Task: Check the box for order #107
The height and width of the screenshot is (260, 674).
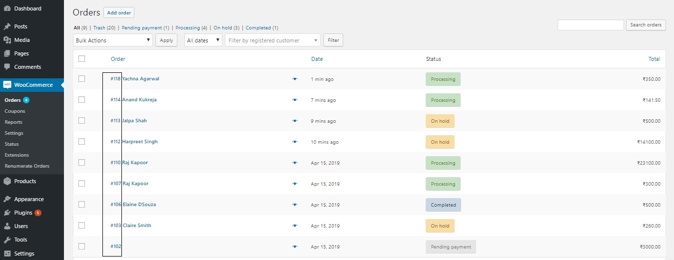Action: [x=82, y=184]
